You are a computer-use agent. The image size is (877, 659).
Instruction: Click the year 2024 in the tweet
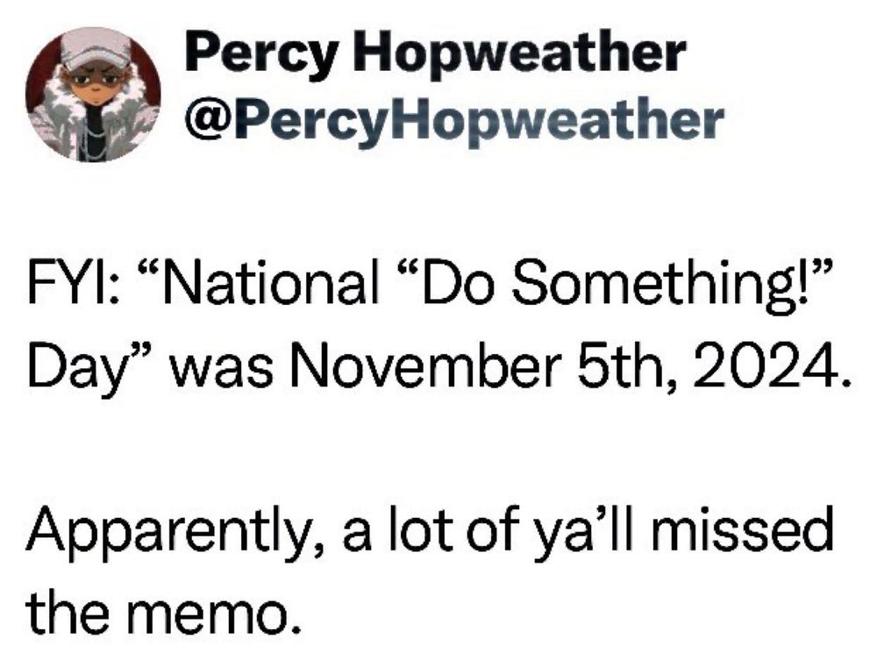(x=766, y=368)
